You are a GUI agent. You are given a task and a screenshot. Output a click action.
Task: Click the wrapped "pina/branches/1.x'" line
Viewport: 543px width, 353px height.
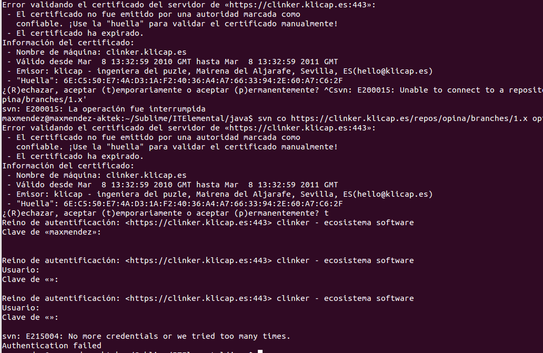37,99
